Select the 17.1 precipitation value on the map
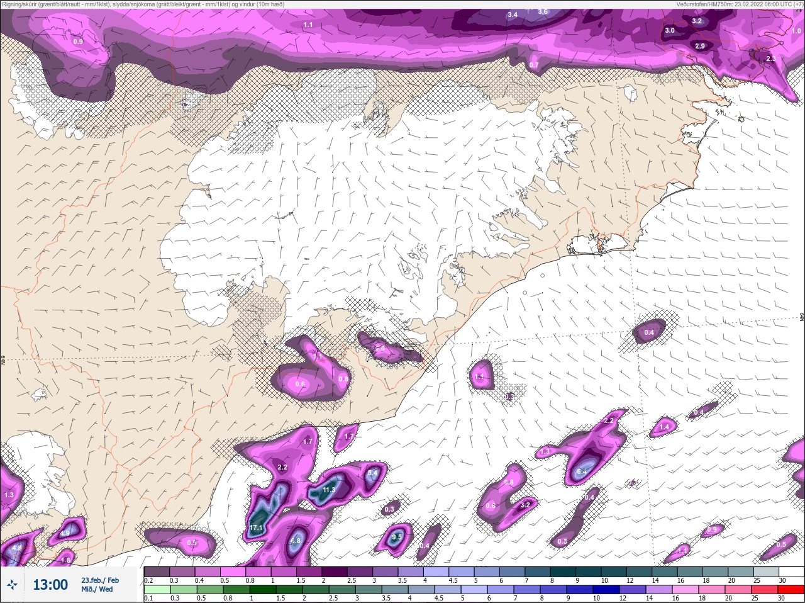This screenshot has height=603, width=805. point(256,527)
